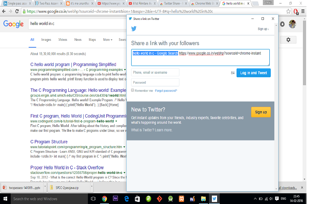Viewport: 327px width, 204px height.
Task: Click the yellow Sign up button
Action: pos(261,112)
